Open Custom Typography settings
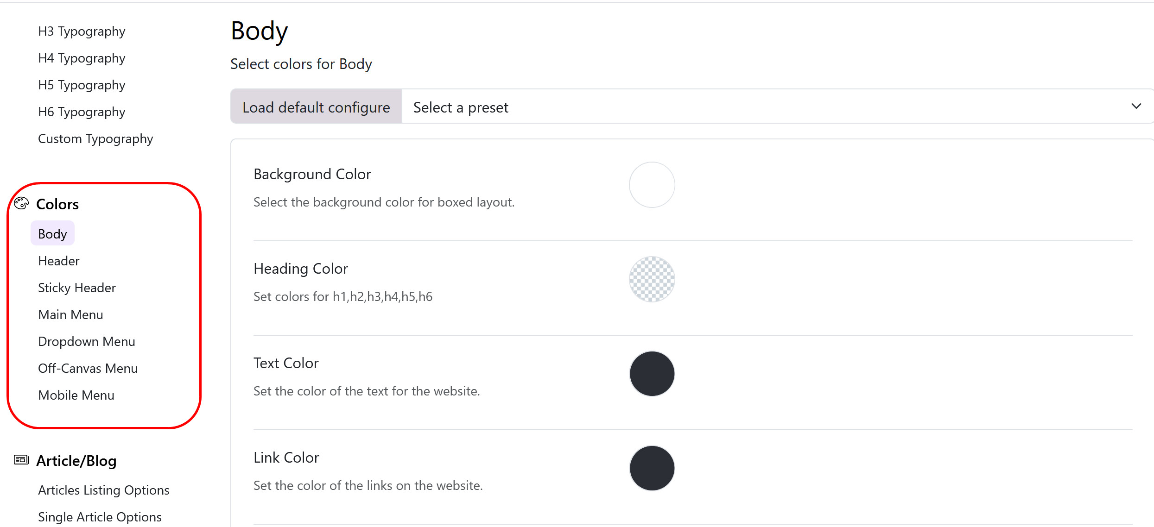Viewport: 1154px width, 527px height. 95,138
